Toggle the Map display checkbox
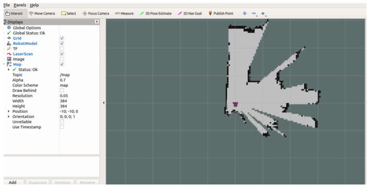 62,64
